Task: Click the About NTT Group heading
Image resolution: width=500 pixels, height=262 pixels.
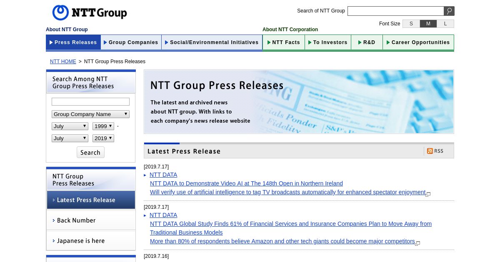Action: (67, 30)
